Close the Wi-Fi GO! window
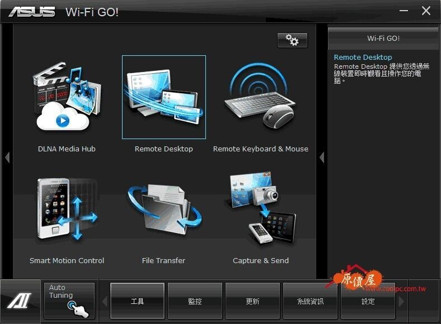This screenshot has width=441, height=324. pos(426,11)
